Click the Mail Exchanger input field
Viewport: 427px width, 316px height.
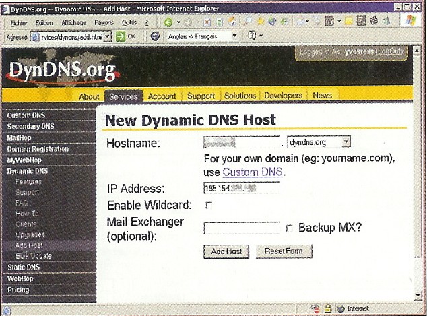tap(242, 228)
